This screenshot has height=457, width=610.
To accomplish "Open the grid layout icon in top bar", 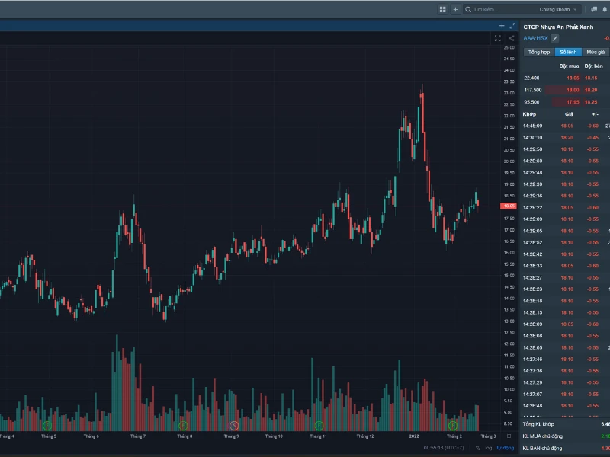I will [x=442, y=10].
